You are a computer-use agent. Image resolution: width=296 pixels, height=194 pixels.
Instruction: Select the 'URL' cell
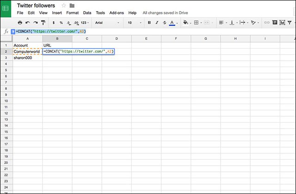coord(57,45)
